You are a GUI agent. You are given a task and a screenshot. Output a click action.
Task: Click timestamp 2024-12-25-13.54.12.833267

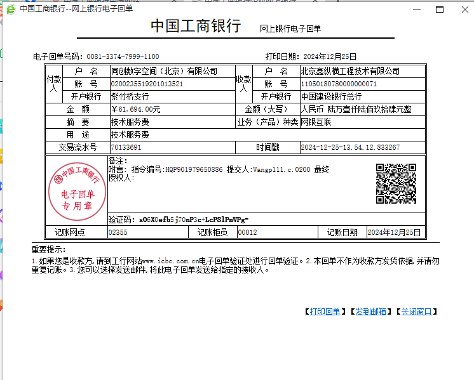(350, 147)
